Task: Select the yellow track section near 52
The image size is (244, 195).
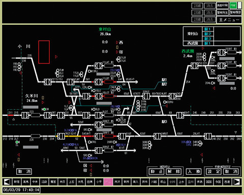Action: coord(73,136)
